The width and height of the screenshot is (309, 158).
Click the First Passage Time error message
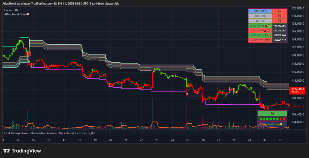pyautogui.click(x=49, y=133)
